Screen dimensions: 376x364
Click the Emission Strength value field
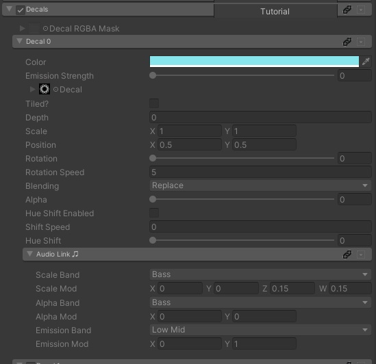(355, 76)
